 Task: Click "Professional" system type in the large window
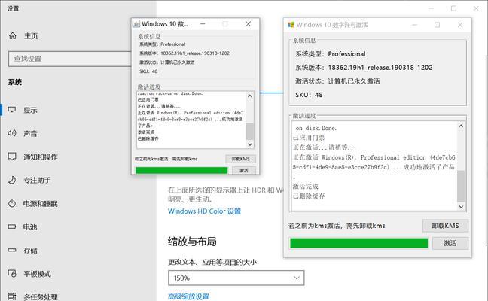[x=346, y=53]
